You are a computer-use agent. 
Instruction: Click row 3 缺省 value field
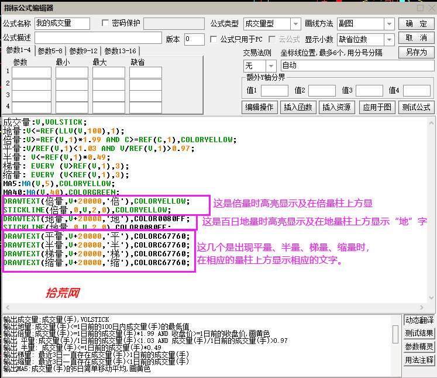tap(146, 96)
